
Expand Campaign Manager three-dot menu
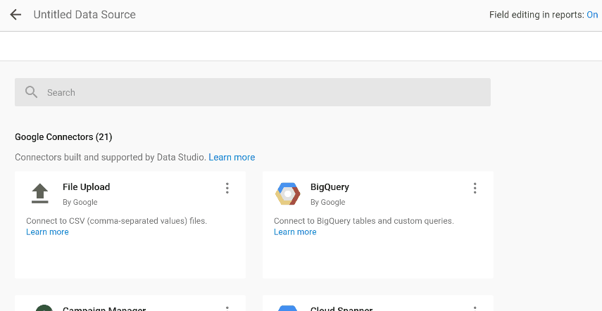pyautogui.click(x=227, y=308)
